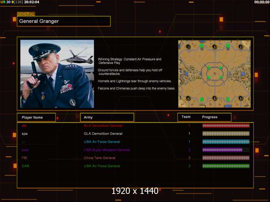Click the green marker between positions 4 and 6
The height and width of the screenshot is (202, 270).
pyautogui.click(x=201, y=99)
